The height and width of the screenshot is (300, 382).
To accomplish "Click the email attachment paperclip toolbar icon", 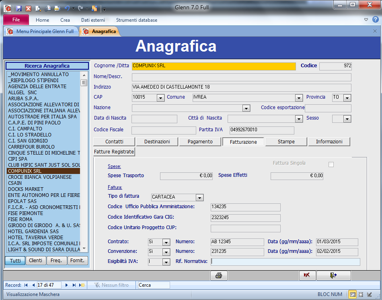I will [x=48, y=8].
